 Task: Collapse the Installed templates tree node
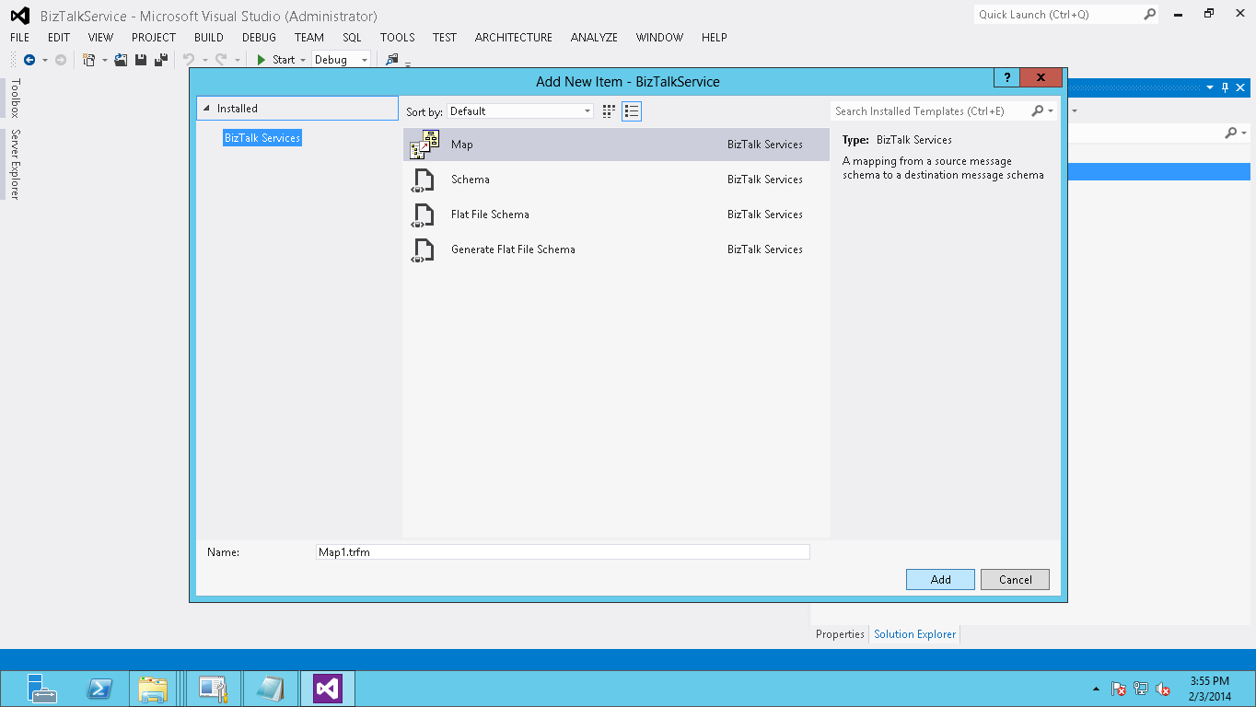205,109
